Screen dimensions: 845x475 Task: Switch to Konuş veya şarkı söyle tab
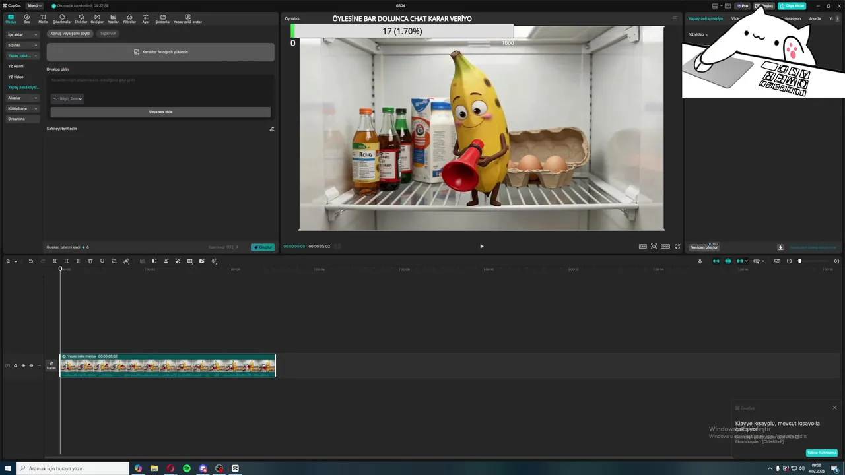pyautogui.click(x=70, y=33)
